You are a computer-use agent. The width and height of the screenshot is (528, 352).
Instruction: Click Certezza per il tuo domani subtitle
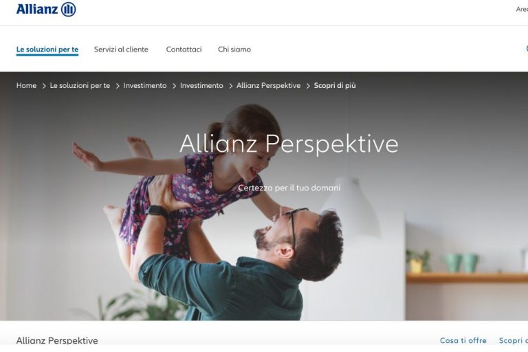[x=289, y=188]
